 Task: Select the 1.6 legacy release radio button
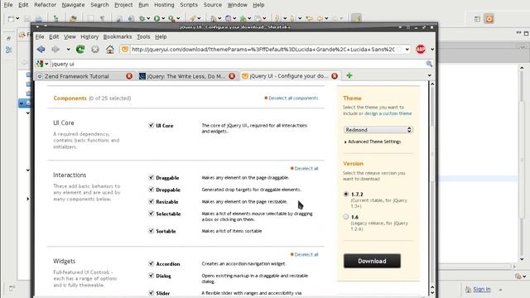[346, 217]
